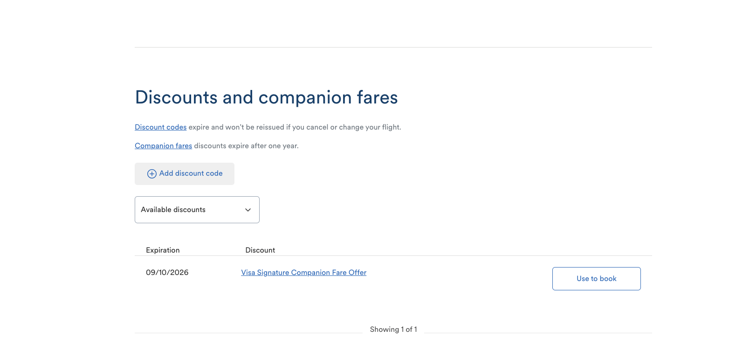The height and width of the screenshot is (357, 729).
Task: Select the Expiration column header
Action: 163,250
